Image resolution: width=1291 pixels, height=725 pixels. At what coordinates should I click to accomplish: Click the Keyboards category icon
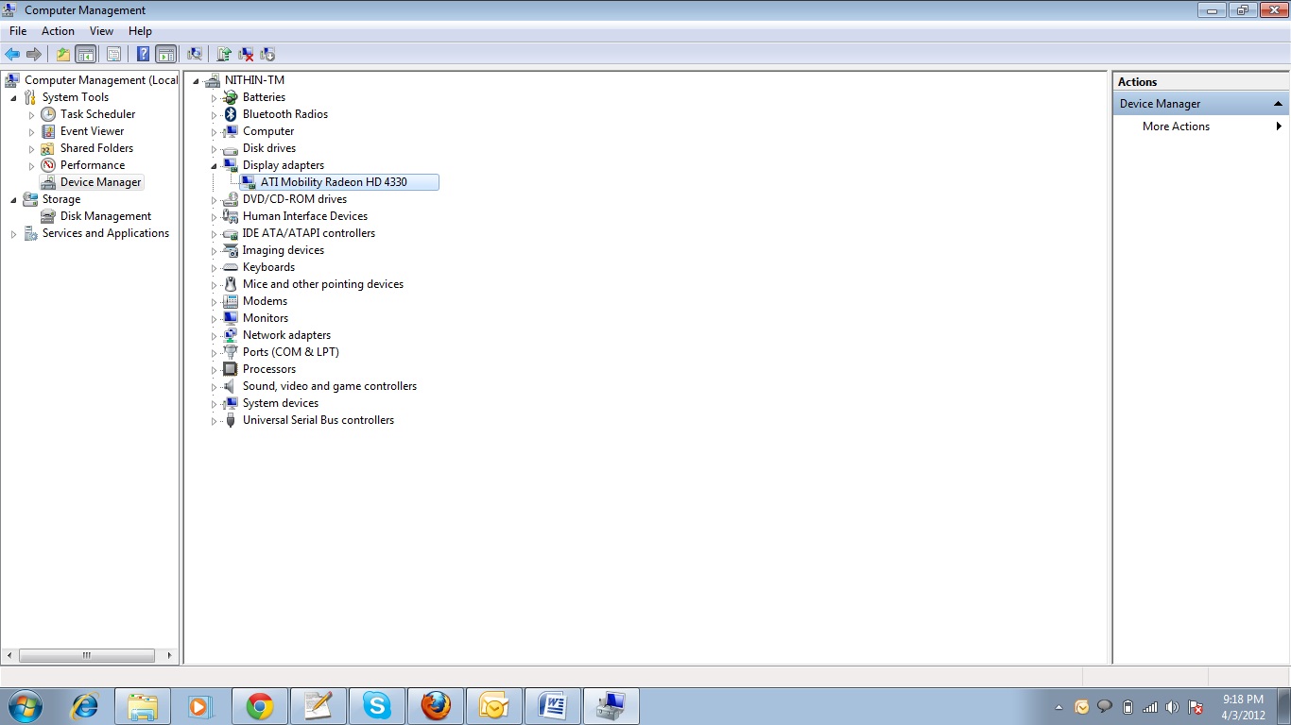point(230,267)
